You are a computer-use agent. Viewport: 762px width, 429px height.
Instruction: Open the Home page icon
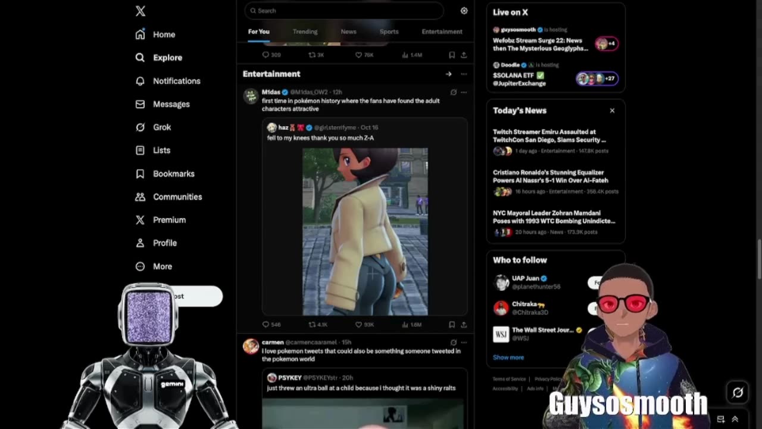pos(140,35)
